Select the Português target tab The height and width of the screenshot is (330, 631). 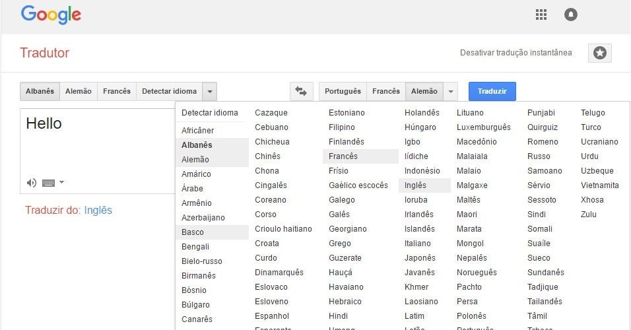click(343, 91)
